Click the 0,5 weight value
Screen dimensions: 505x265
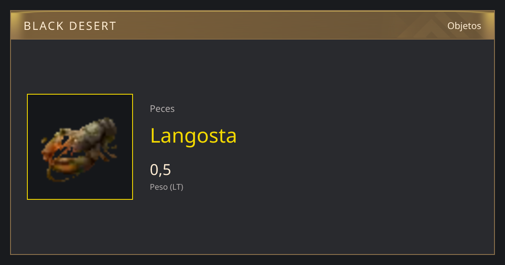pyautogui.click(x=160, y=170)
